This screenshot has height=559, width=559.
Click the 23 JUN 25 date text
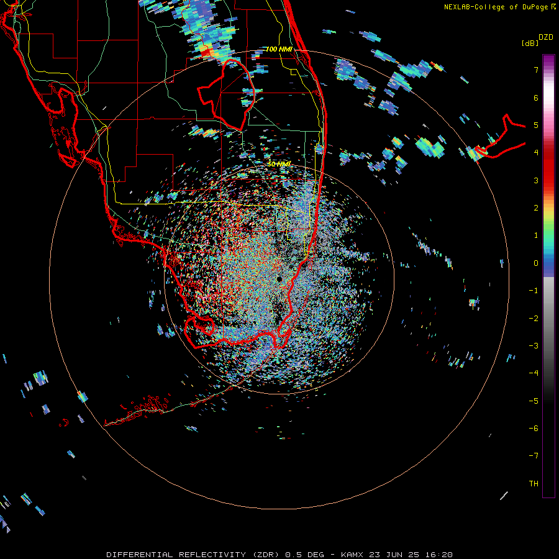(x=396, y=555)
